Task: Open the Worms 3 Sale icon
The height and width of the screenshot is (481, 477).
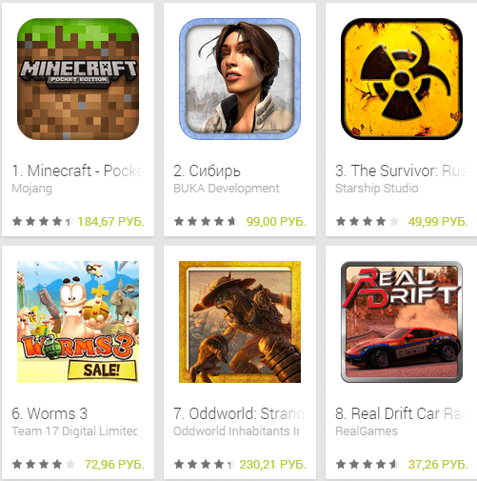Action: pos(78,322)
